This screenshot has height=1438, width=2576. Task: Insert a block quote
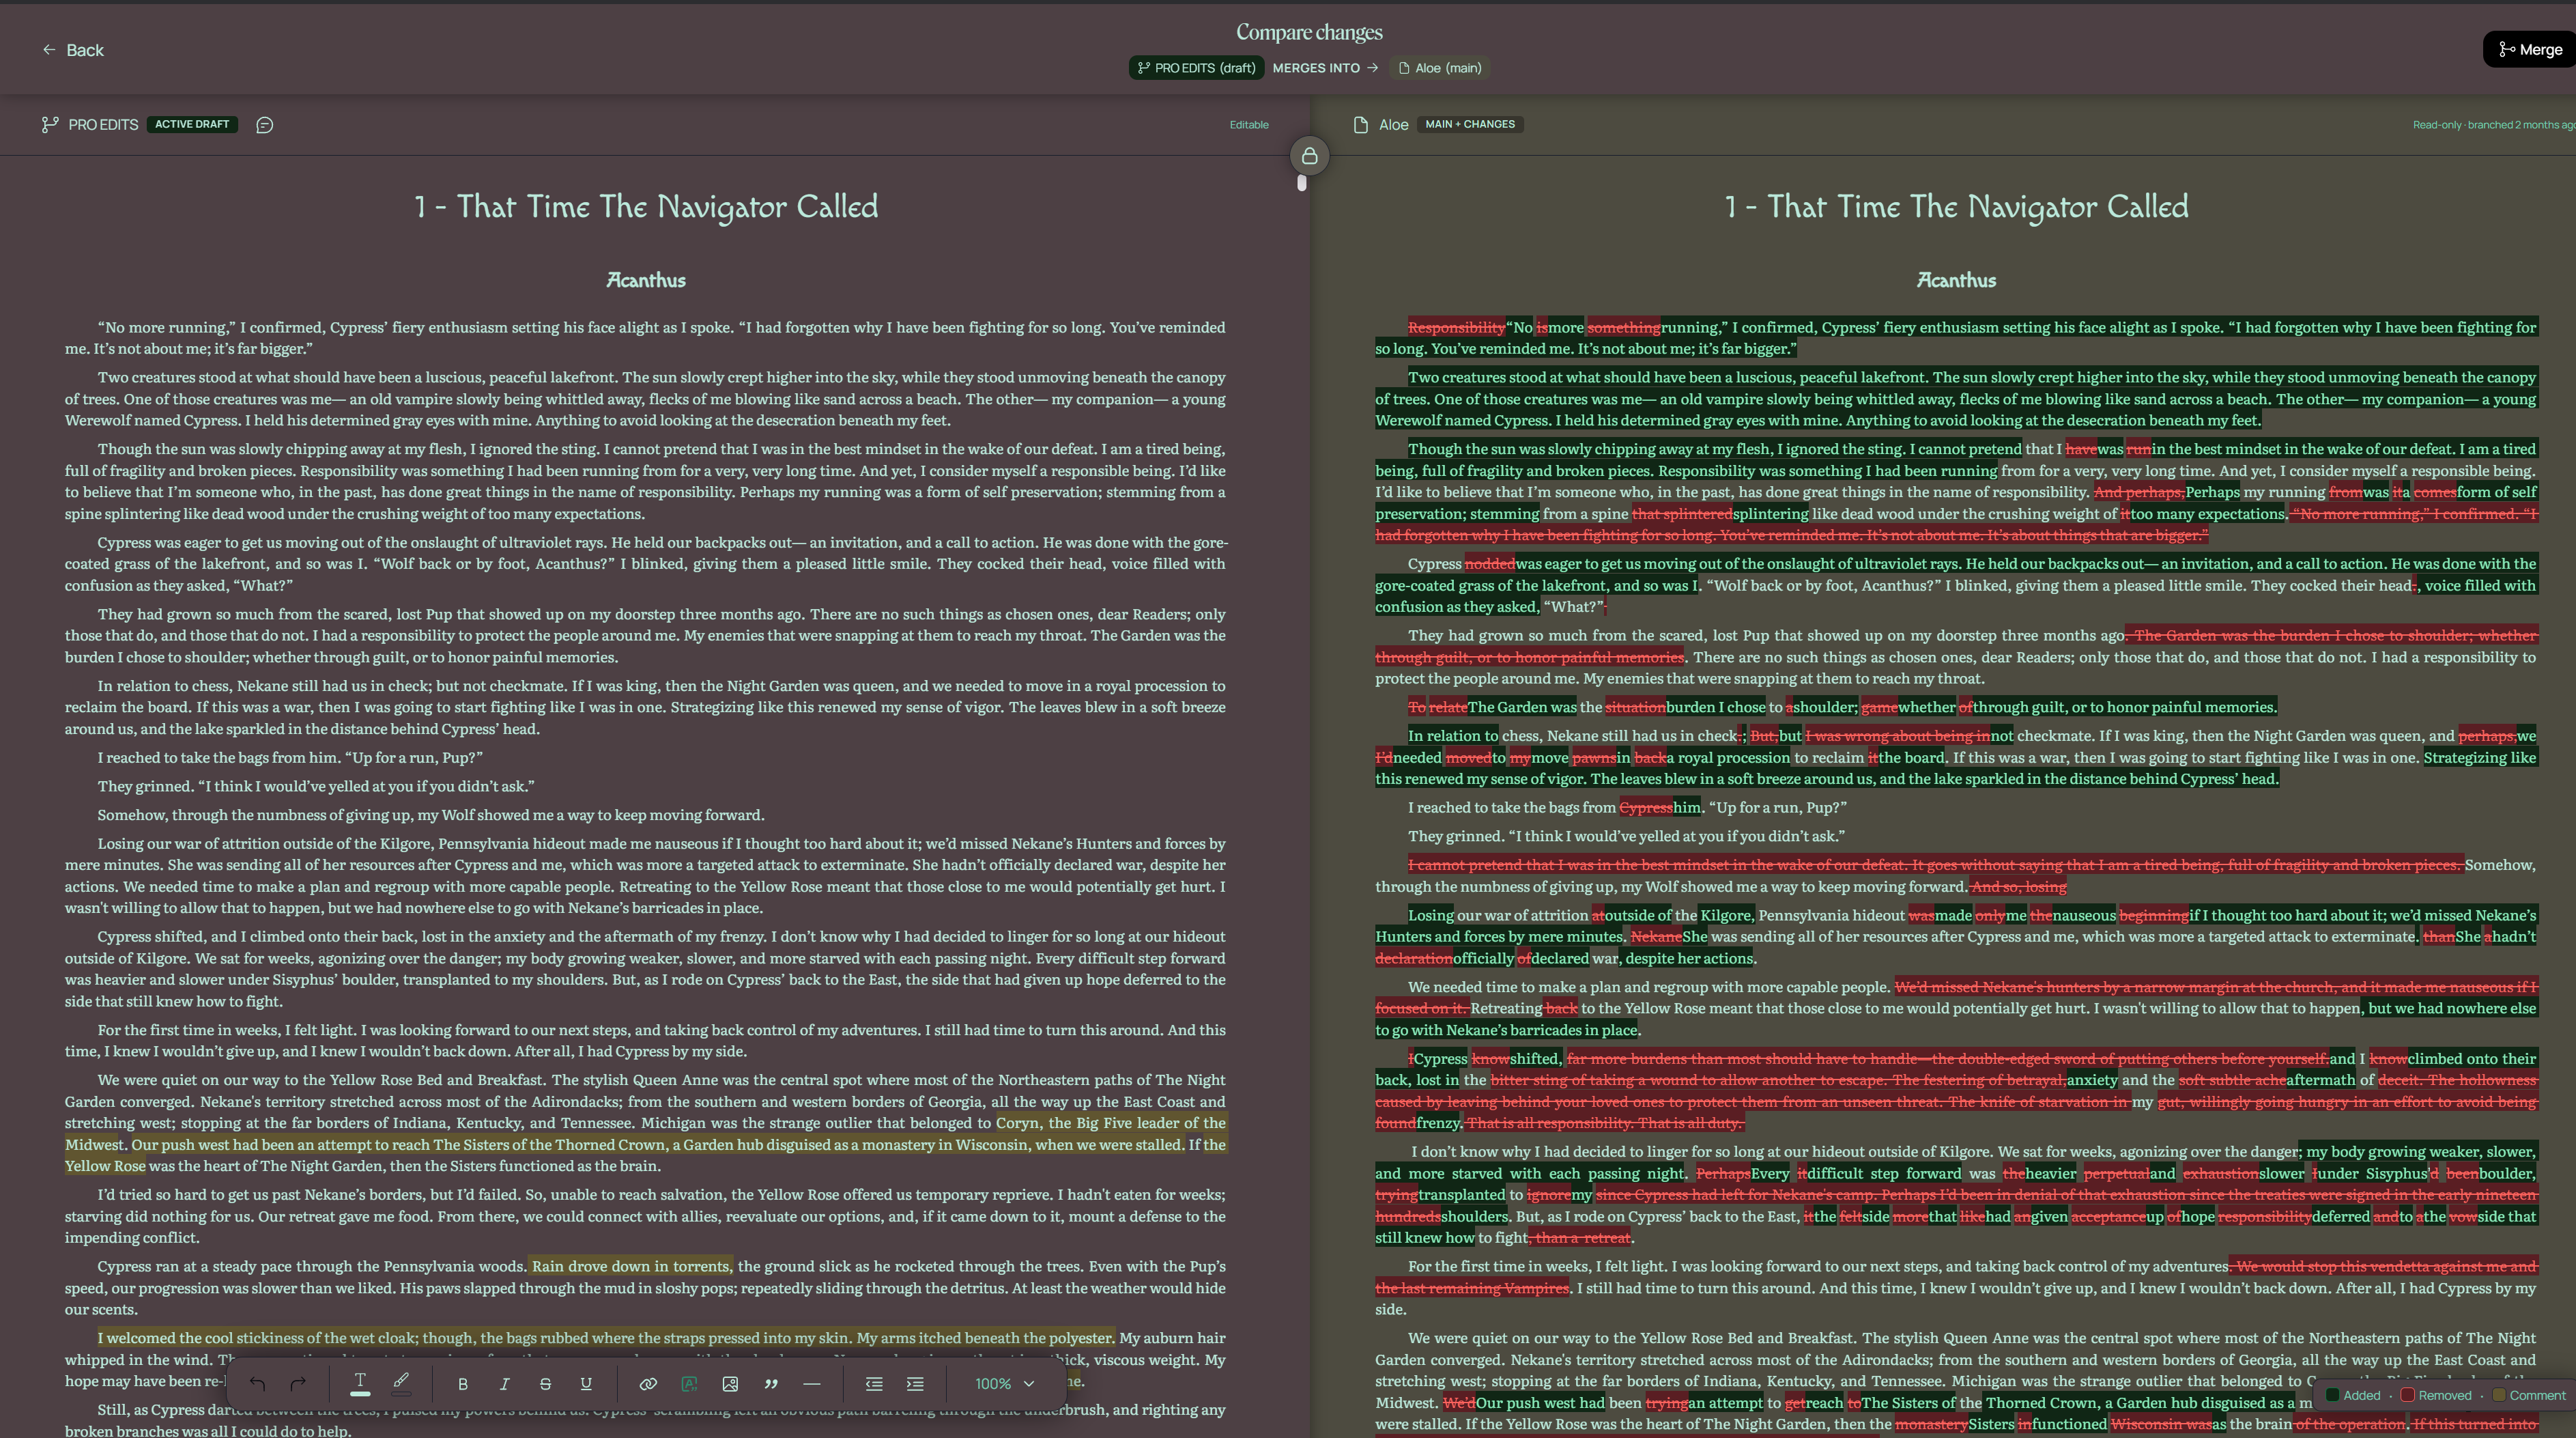771,1384
